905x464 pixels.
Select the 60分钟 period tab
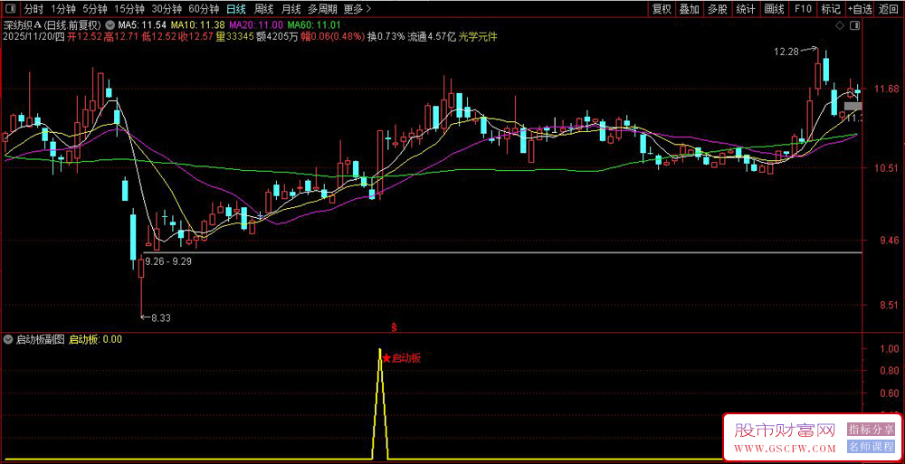[x=204, y=9]
